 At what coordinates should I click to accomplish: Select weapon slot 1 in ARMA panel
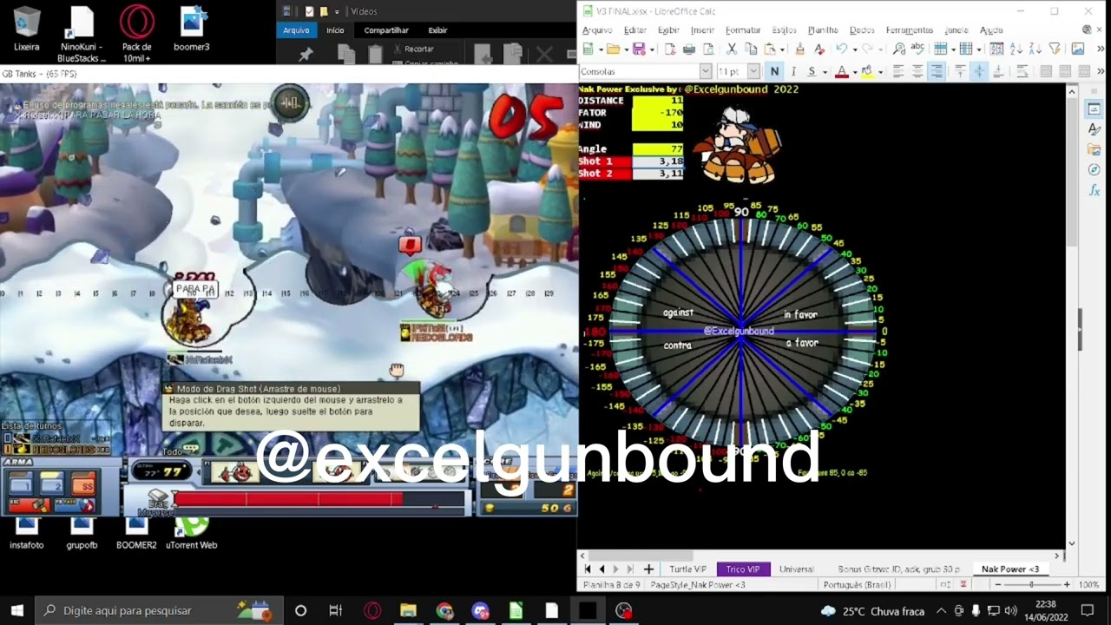[x=21, y=483]
